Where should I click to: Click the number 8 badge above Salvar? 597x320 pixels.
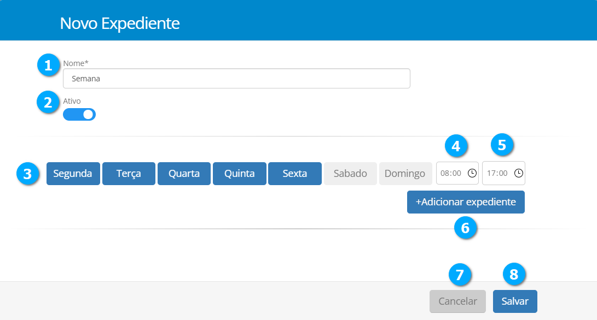pos(514,275)
